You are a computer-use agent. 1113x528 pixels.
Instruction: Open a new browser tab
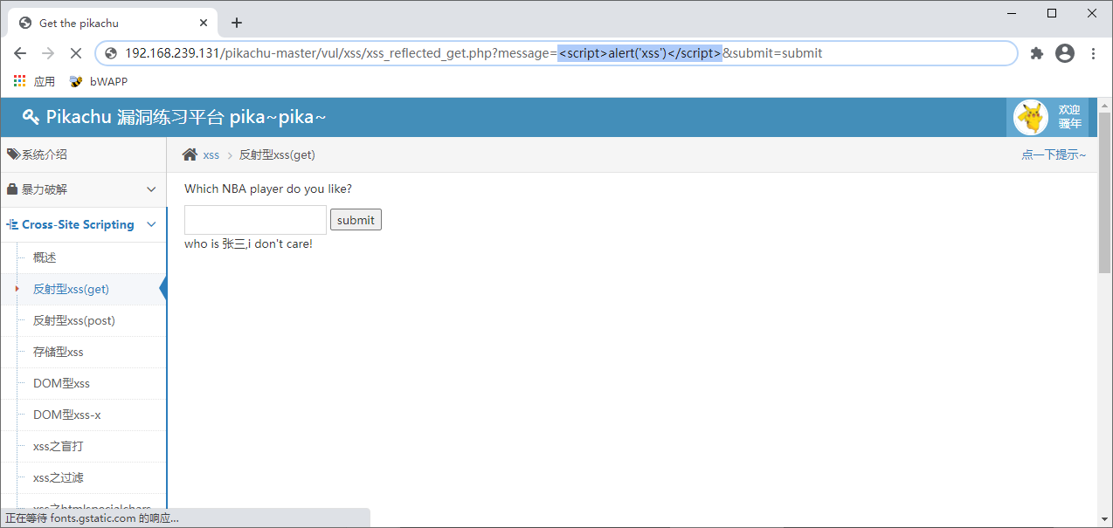pyautogui.click(x=236, y=23)
